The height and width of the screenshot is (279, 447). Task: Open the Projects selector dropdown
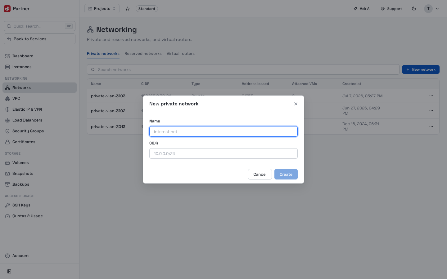click(102, 9)
